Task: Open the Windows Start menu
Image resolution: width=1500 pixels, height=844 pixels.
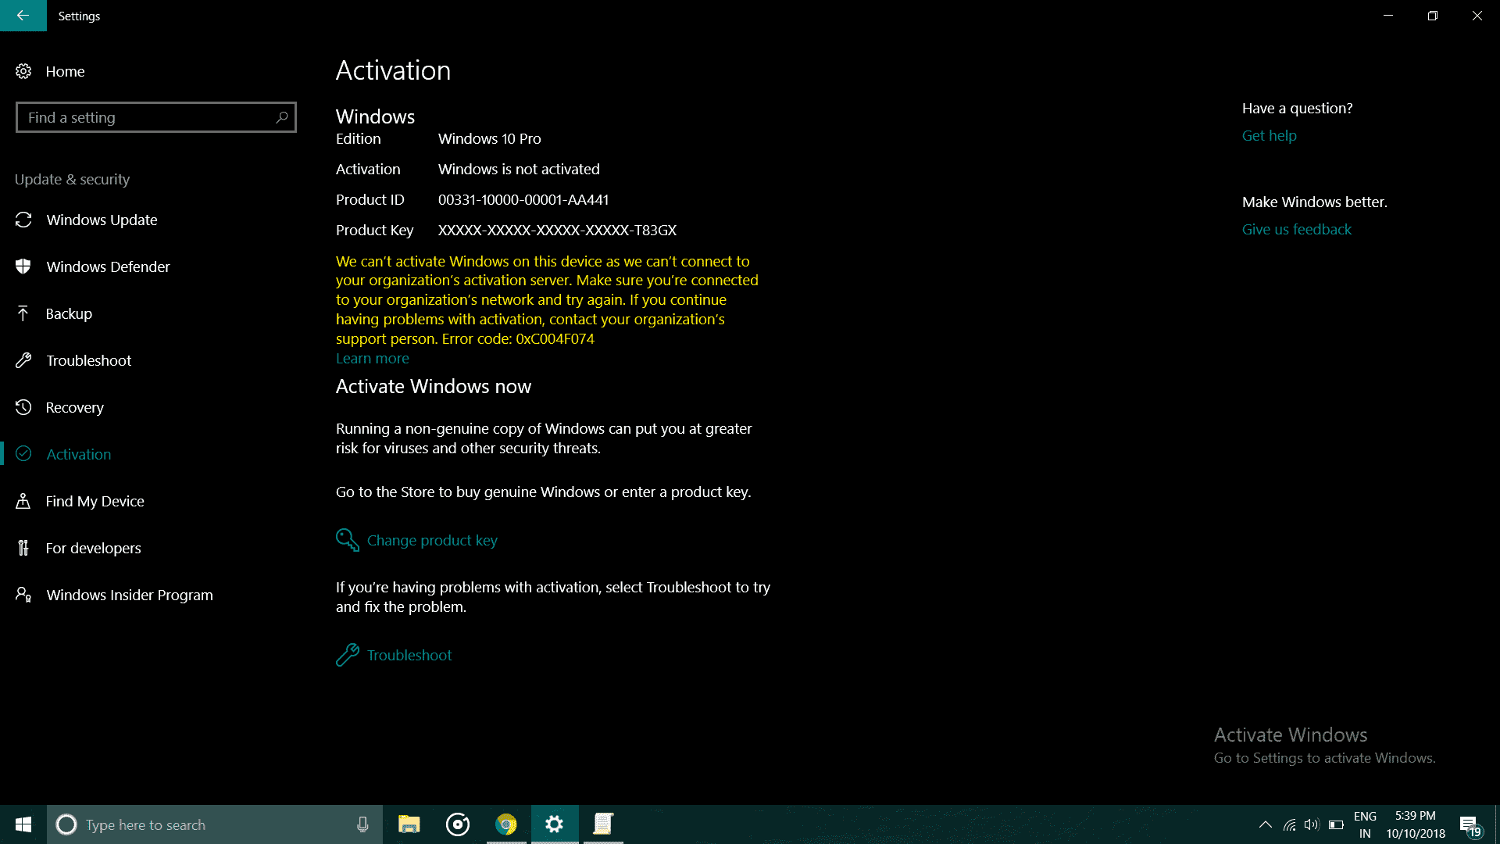Action: click(23, 824)
